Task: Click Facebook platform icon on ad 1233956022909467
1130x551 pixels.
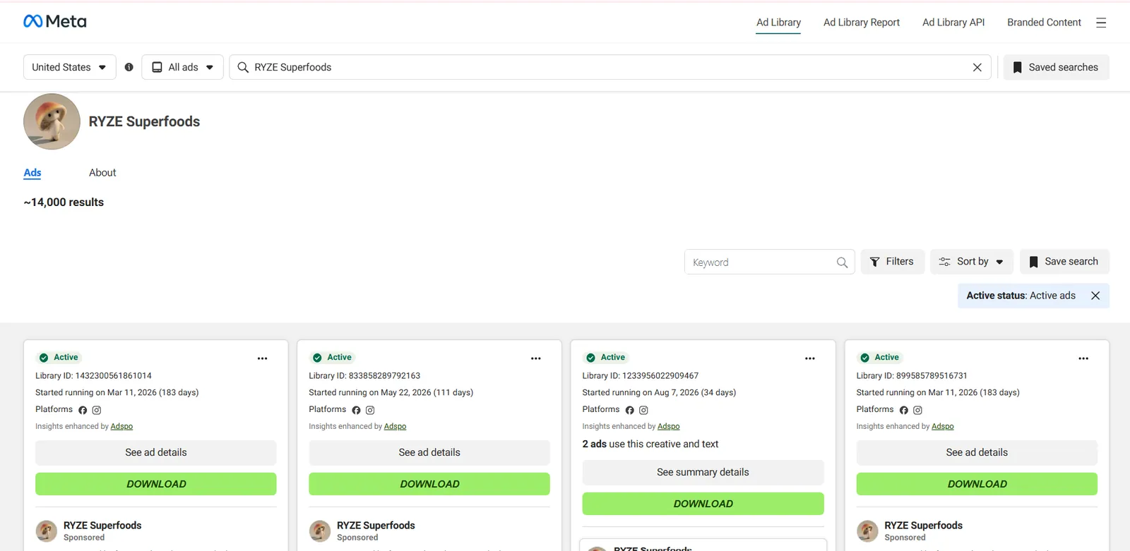Action: tap(630, 410)
